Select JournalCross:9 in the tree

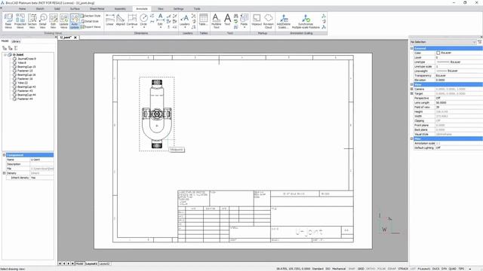click(26, 59)
